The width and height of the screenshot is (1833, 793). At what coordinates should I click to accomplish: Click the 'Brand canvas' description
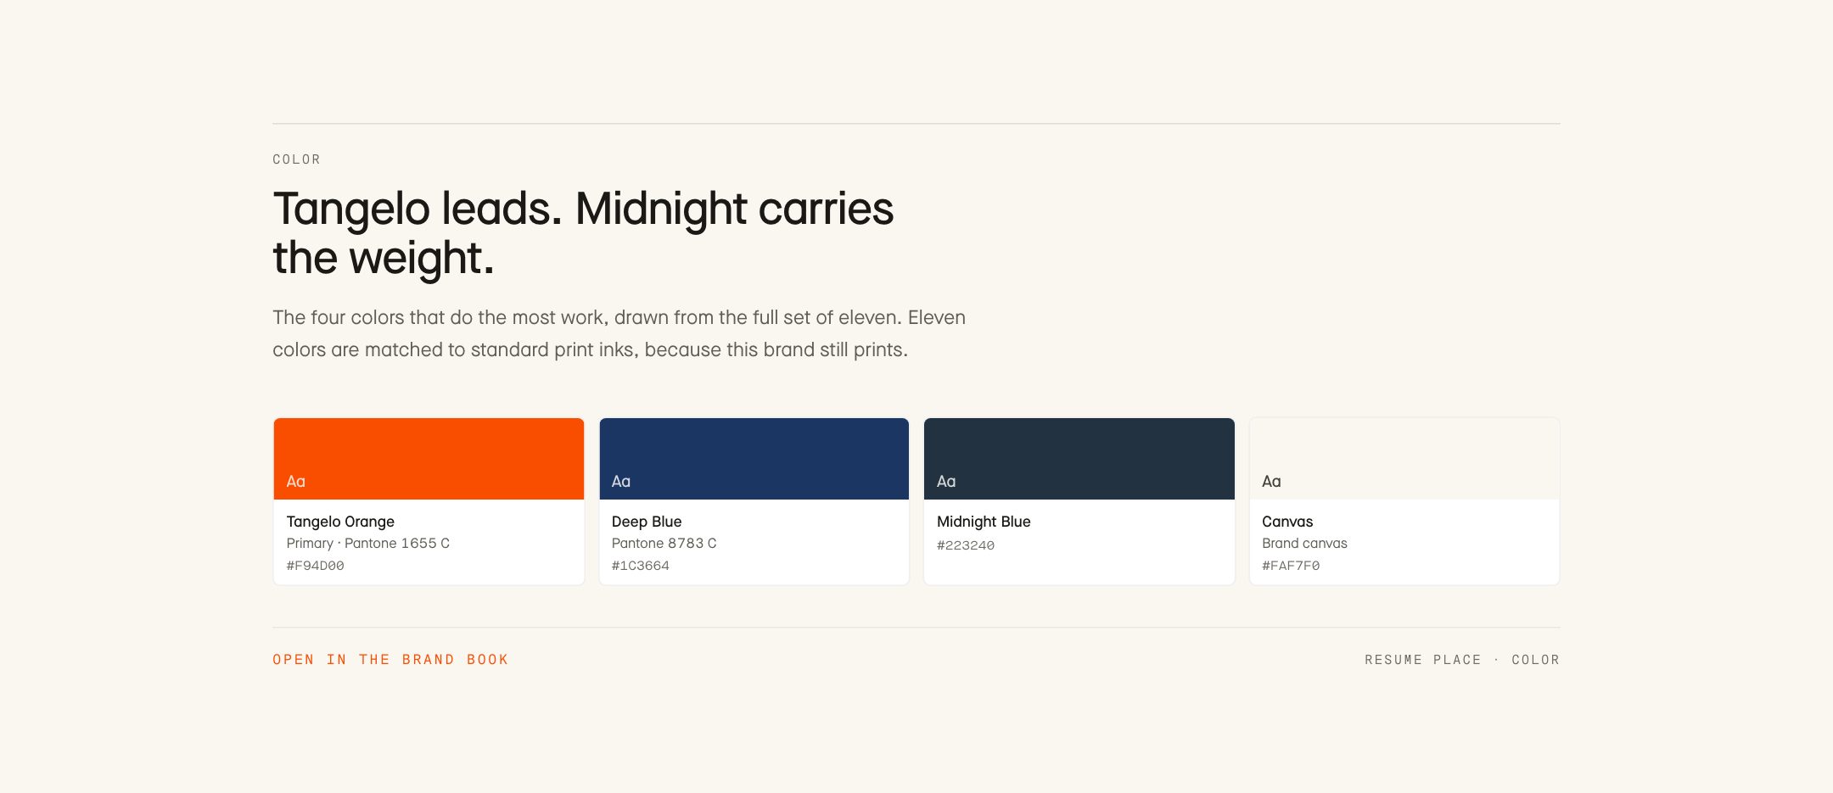1304,544
